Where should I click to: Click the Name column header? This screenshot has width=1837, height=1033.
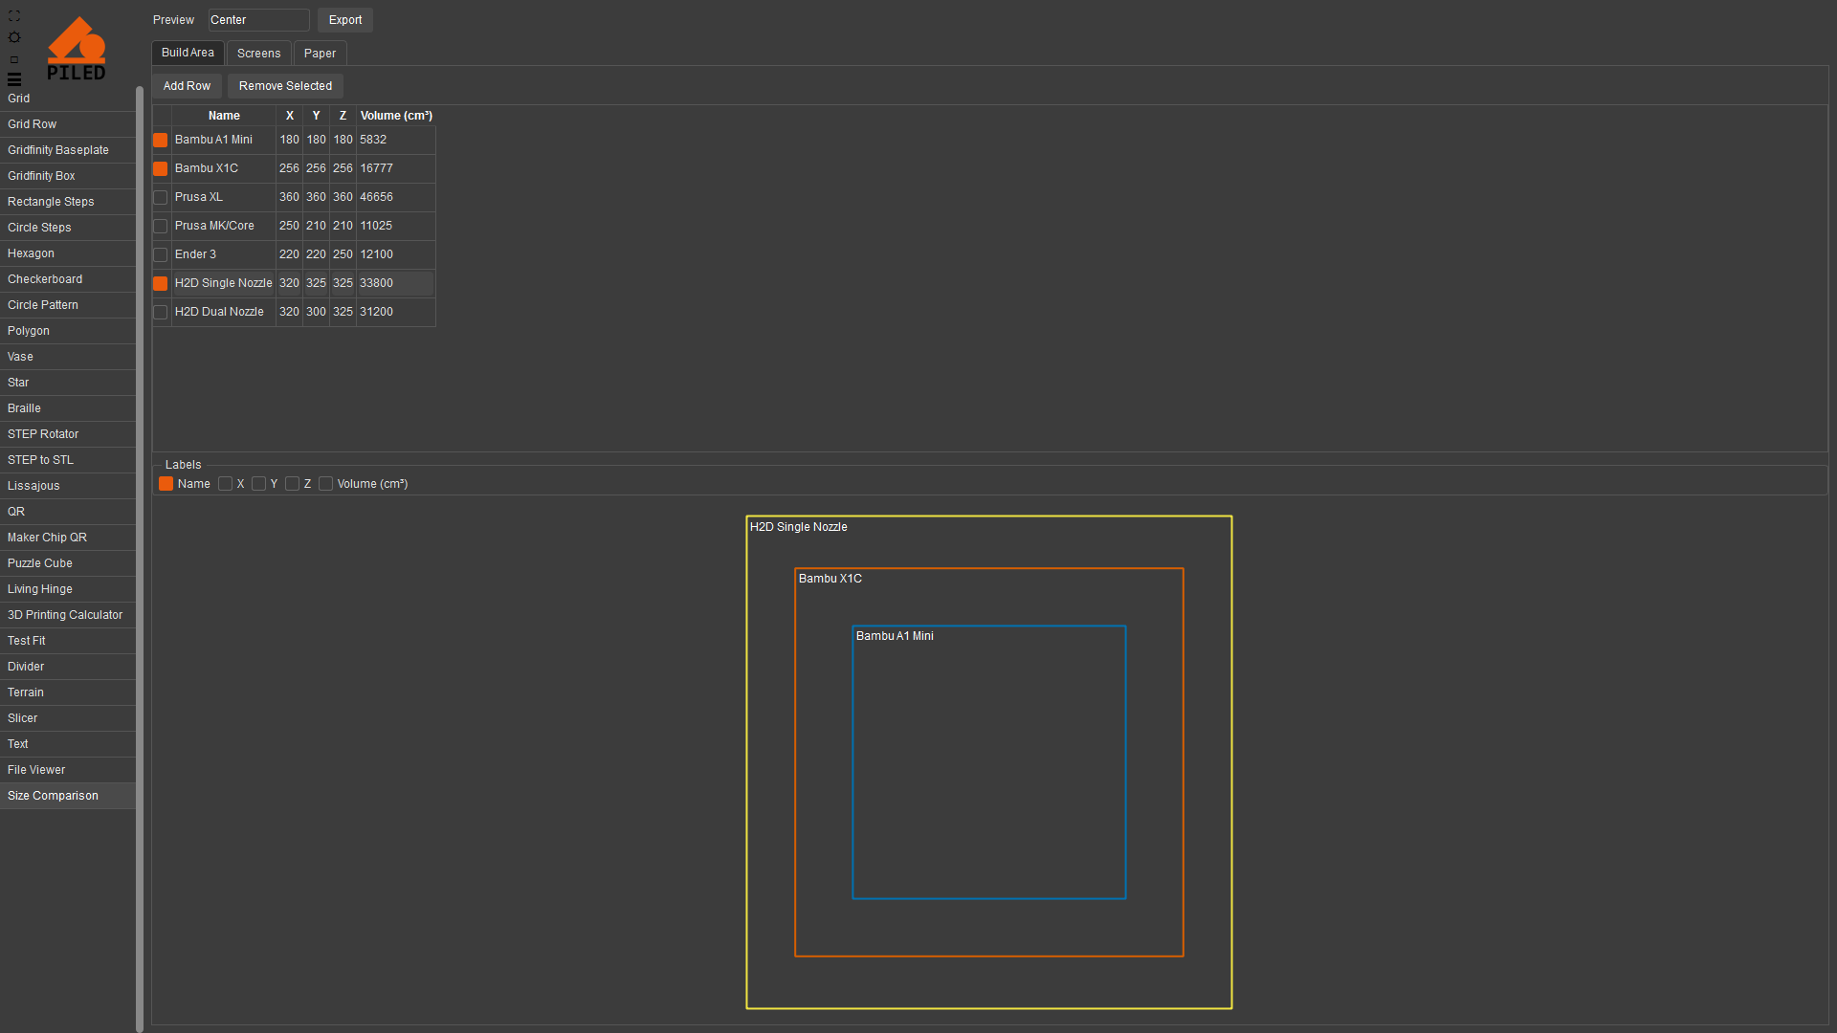click(224, 116)
